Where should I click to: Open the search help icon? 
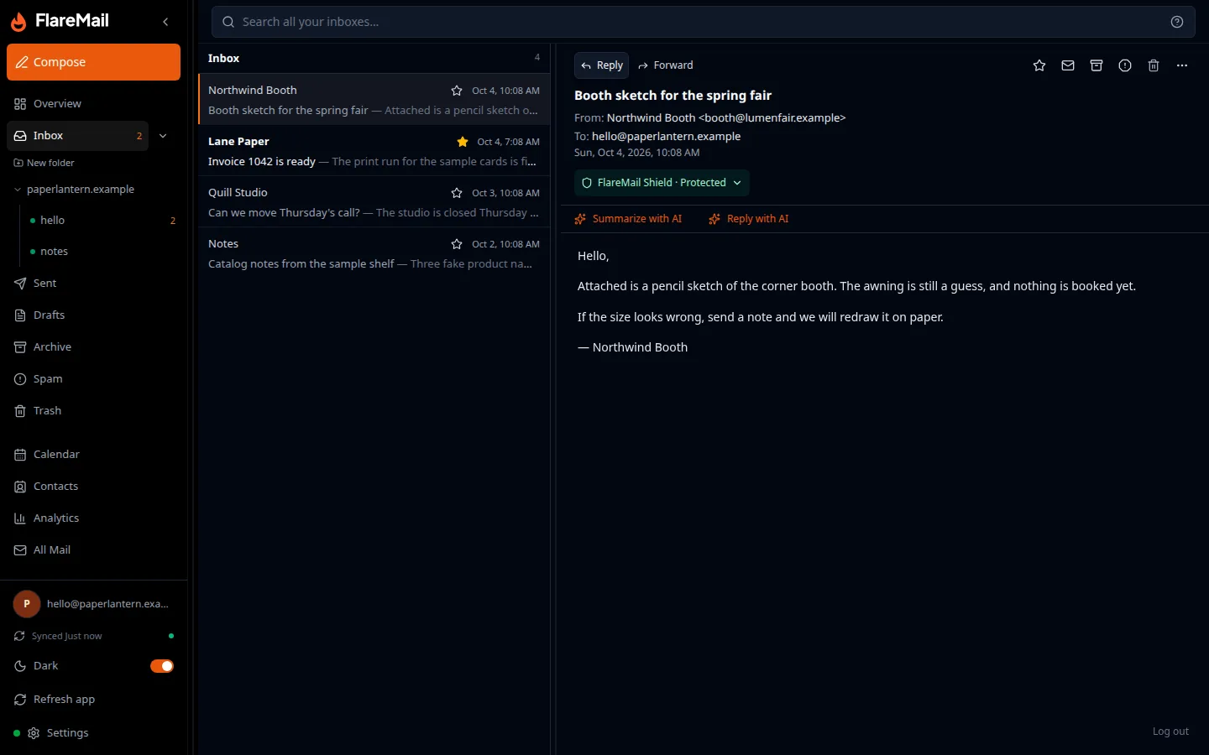tap(1177, 22)
